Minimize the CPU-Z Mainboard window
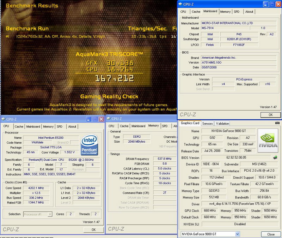This screenshot has height=238, width=282. pos(266,4)
